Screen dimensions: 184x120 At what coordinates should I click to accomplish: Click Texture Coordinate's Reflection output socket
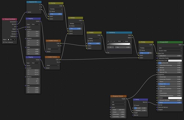(x=17, y=36)
